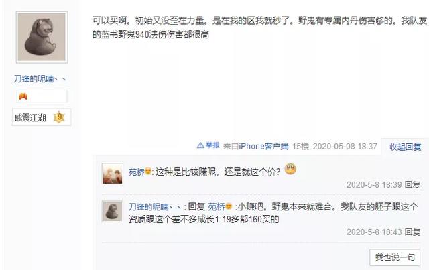Click the emoji icon beside 苑桥's name
The width and height of the screenshot is (429, 270).
[148, 172]
